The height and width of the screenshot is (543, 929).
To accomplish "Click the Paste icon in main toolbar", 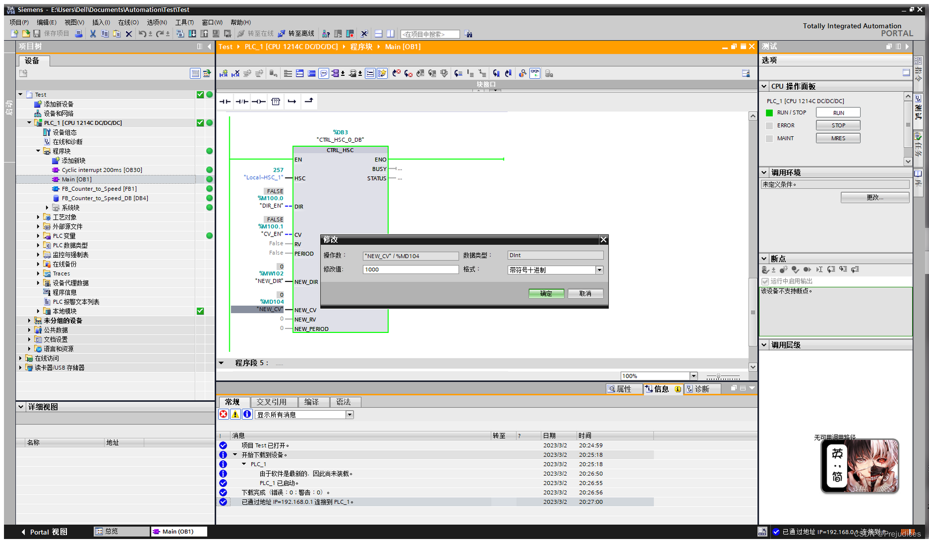I will click(117, 33).
